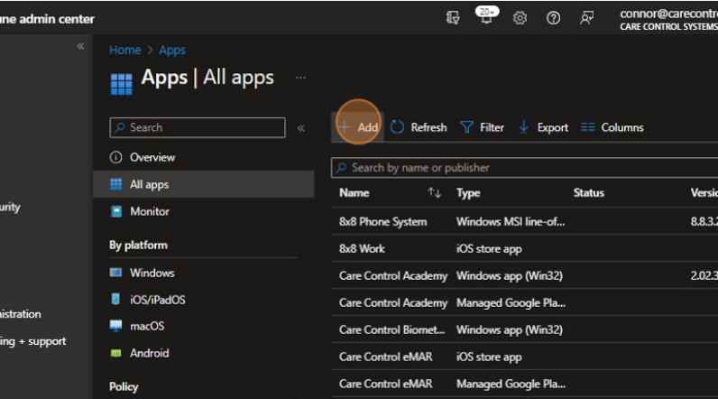Collapse the Apps side menu panel

click(301, 128)
